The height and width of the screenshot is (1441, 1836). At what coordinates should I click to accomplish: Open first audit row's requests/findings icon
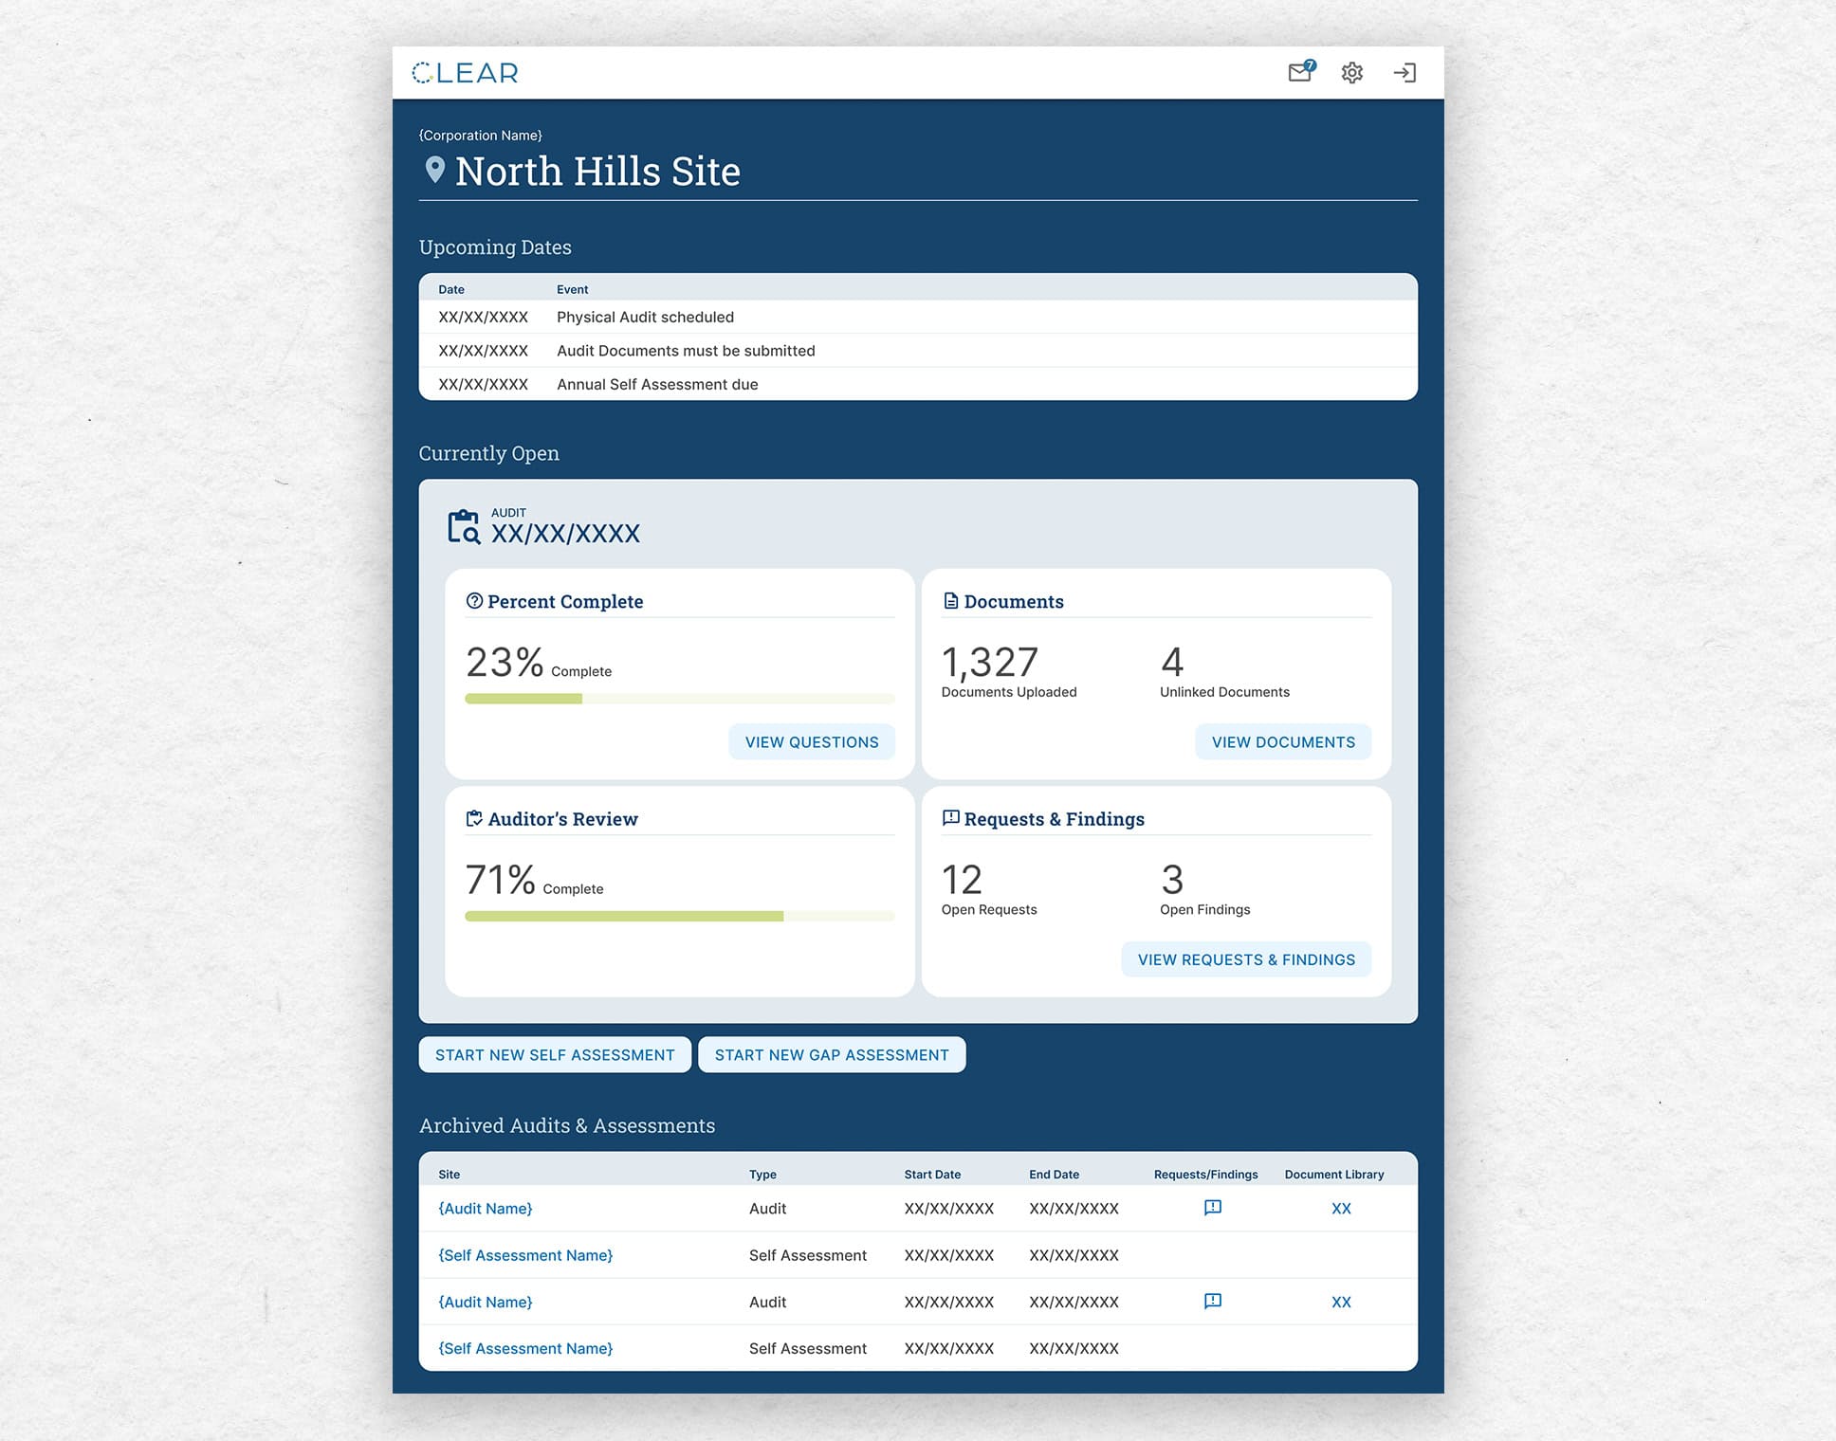[1212, 1208]
